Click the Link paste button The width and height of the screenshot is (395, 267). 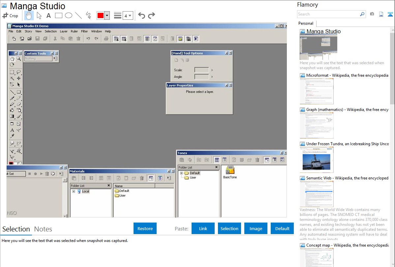203,228
